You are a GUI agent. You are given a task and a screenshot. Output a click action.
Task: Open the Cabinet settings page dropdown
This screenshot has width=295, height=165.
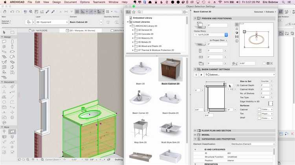click(x=240, y=74)
